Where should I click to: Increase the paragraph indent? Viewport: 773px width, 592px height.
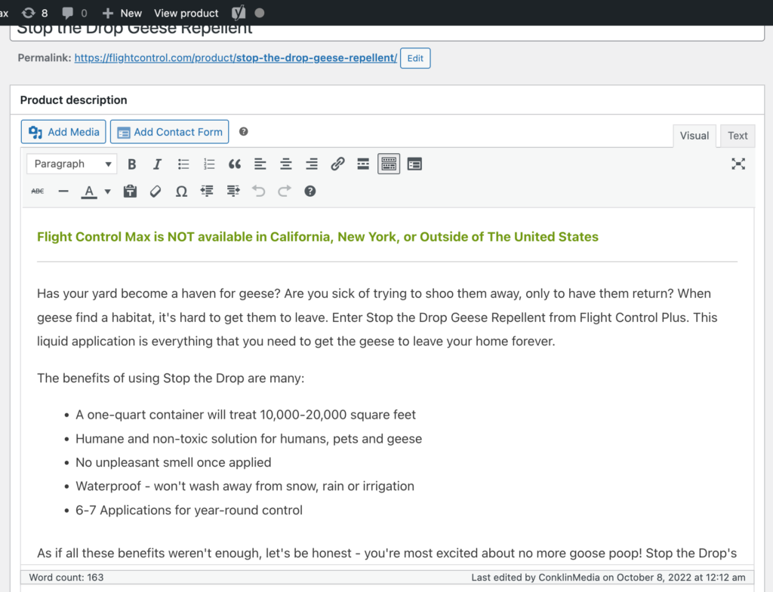point(233,191)
